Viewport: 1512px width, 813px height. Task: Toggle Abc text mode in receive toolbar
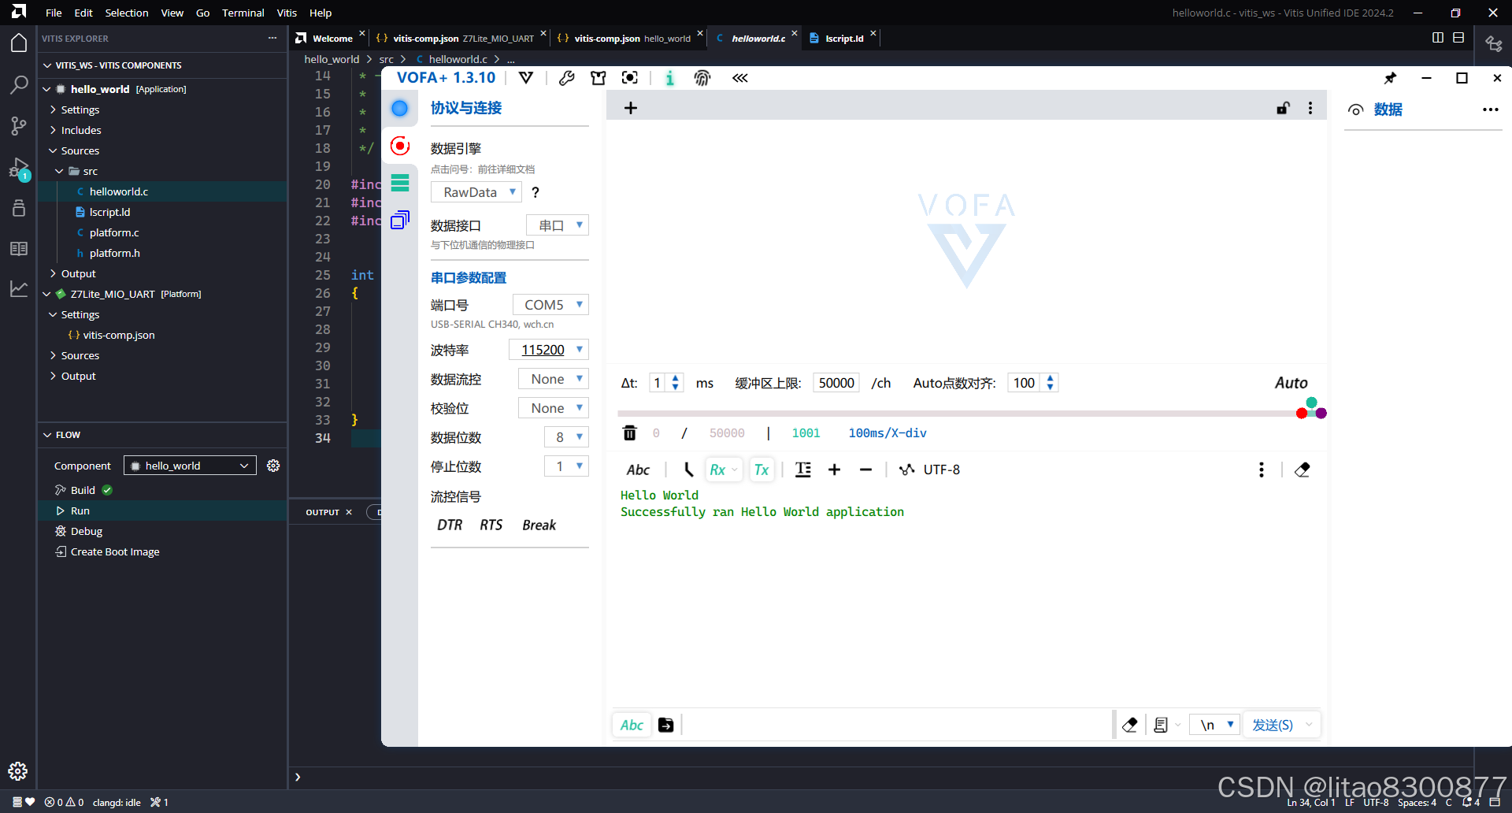click(x=639, y=470)
